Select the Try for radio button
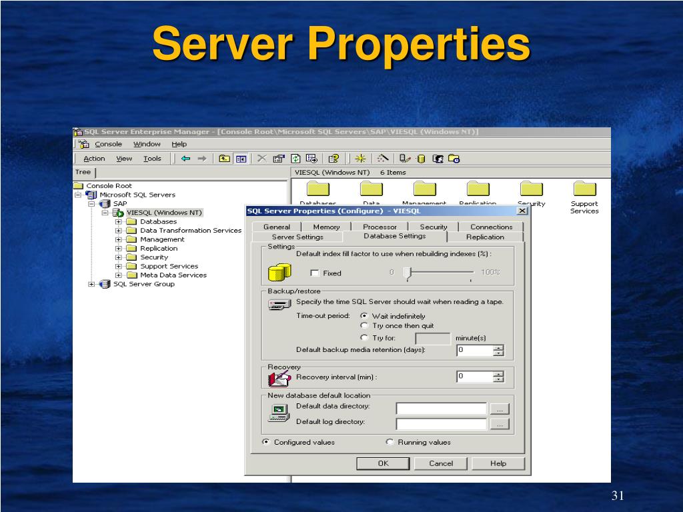Viewport: 683px width, 512px height. point(364,337)
